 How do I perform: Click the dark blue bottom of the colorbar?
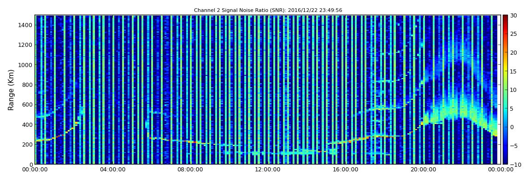click(505, 160)
